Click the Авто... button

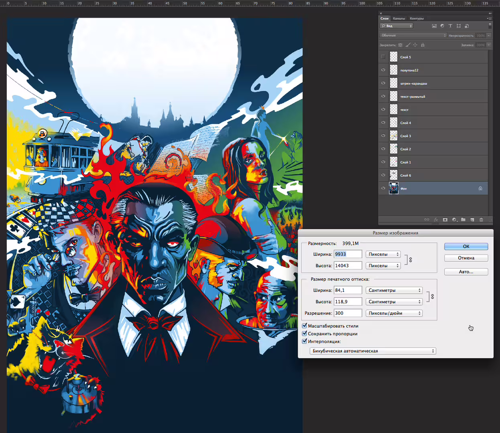pyautogui.click(x=466, y=272)
